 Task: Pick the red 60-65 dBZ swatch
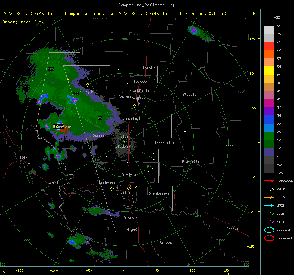click(x=269, y=46)
